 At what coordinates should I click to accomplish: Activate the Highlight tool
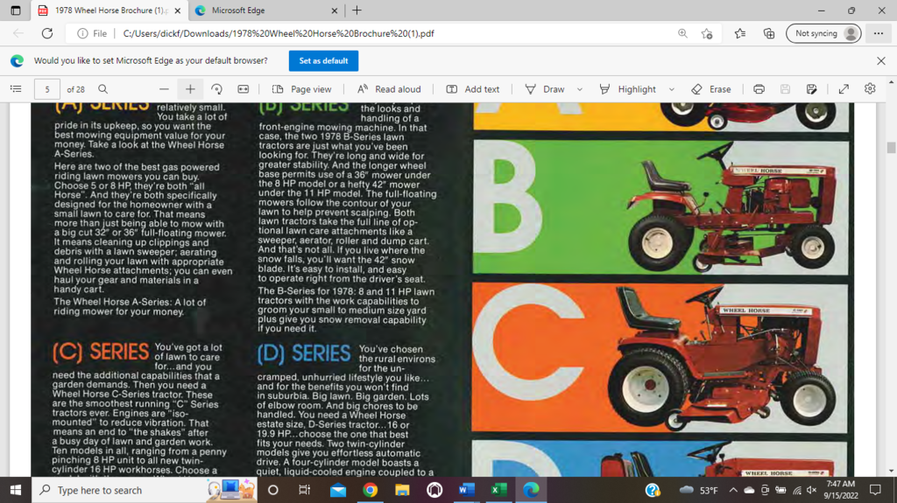[627, 89]
